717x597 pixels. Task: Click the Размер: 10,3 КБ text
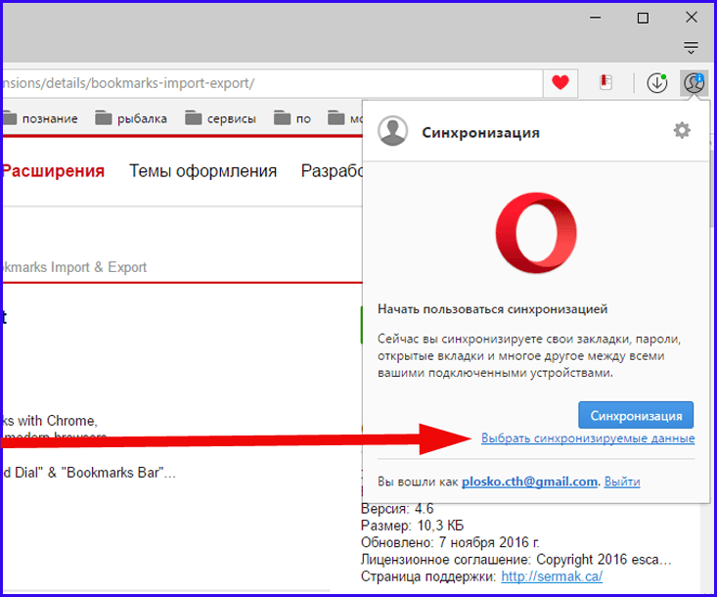point(412,526)
